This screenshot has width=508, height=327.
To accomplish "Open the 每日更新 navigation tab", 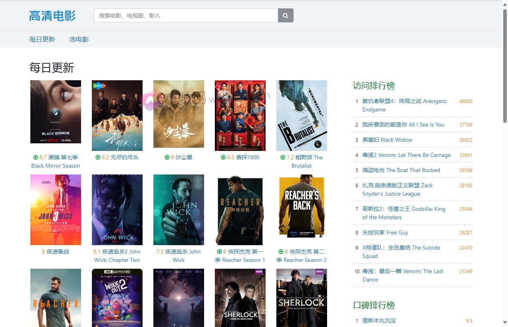I will [x=42, y=39].
